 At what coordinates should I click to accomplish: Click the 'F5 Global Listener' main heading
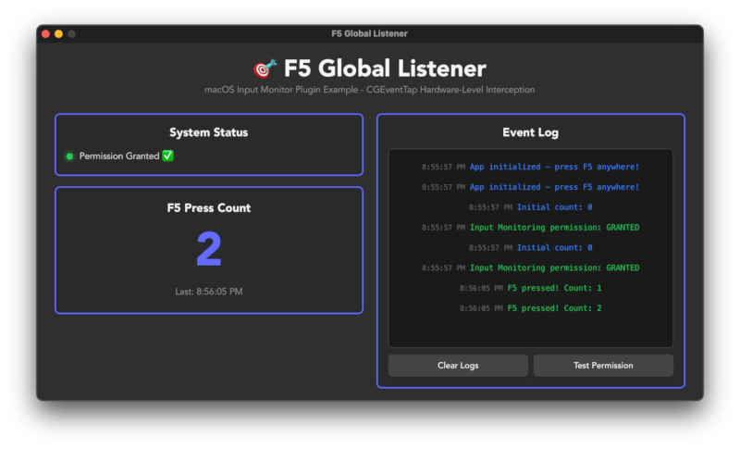tap(385, 69)
